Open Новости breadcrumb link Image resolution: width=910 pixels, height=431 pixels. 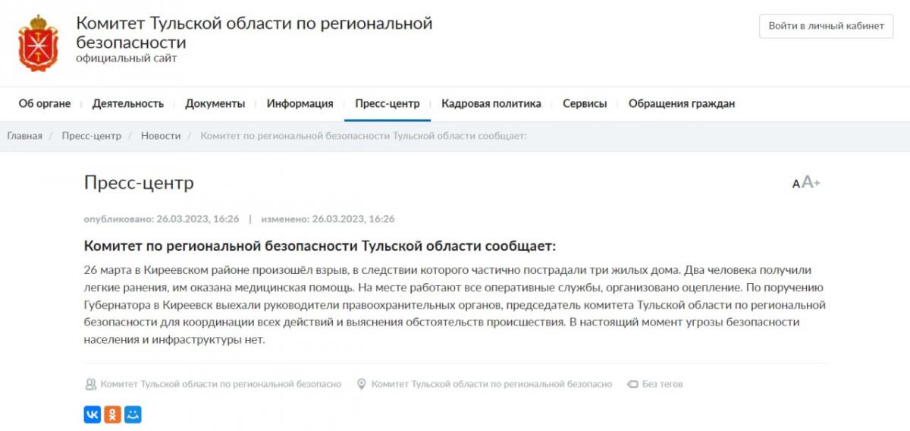tap(161, 136)
